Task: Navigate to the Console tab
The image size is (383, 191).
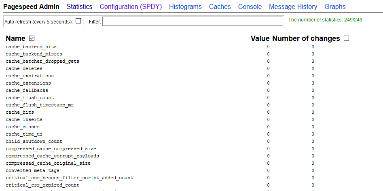Action: pyautogui.click(x=250, y=7)
